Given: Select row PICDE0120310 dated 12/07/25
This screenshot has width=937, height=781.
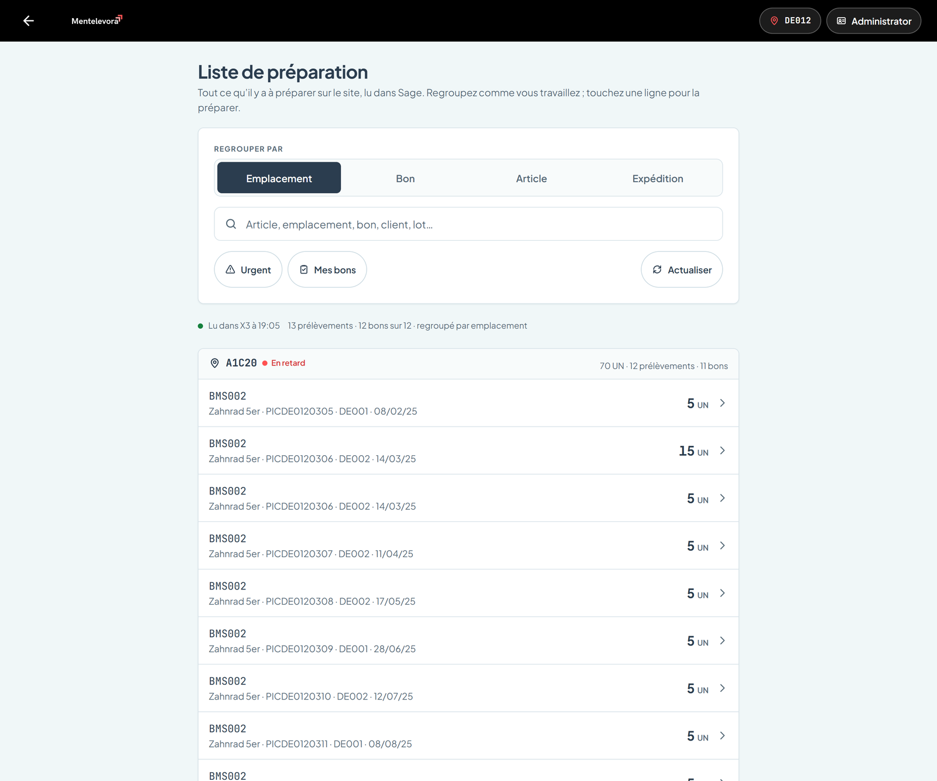Looking at the screenshot, I should tap(468, 688).
